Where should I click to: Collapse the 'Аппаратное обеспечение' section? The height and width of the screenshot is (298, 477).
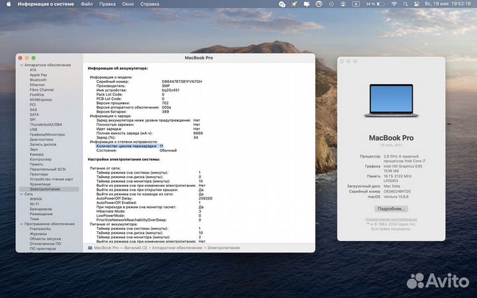(22, 65)
